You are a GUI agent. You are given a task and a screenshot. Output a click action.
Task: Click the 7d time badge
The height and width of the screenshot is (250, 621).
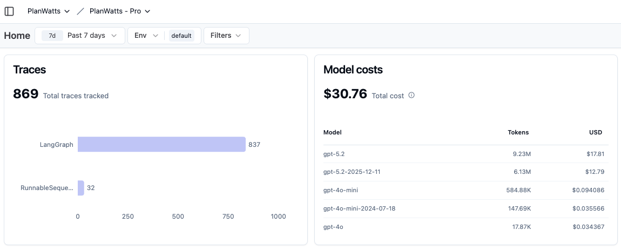pyautogui.click(x=52, y=36)
